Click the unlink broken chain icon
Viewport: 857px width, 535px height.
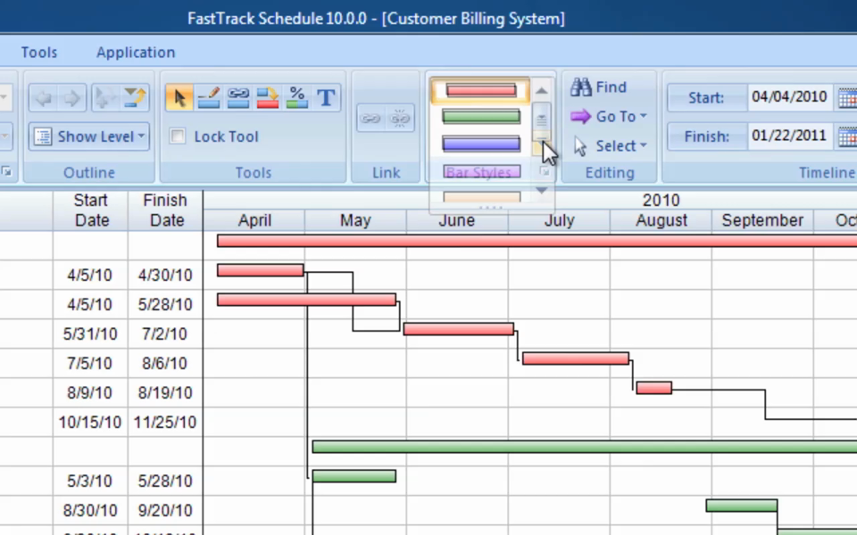tap(400, 118)
